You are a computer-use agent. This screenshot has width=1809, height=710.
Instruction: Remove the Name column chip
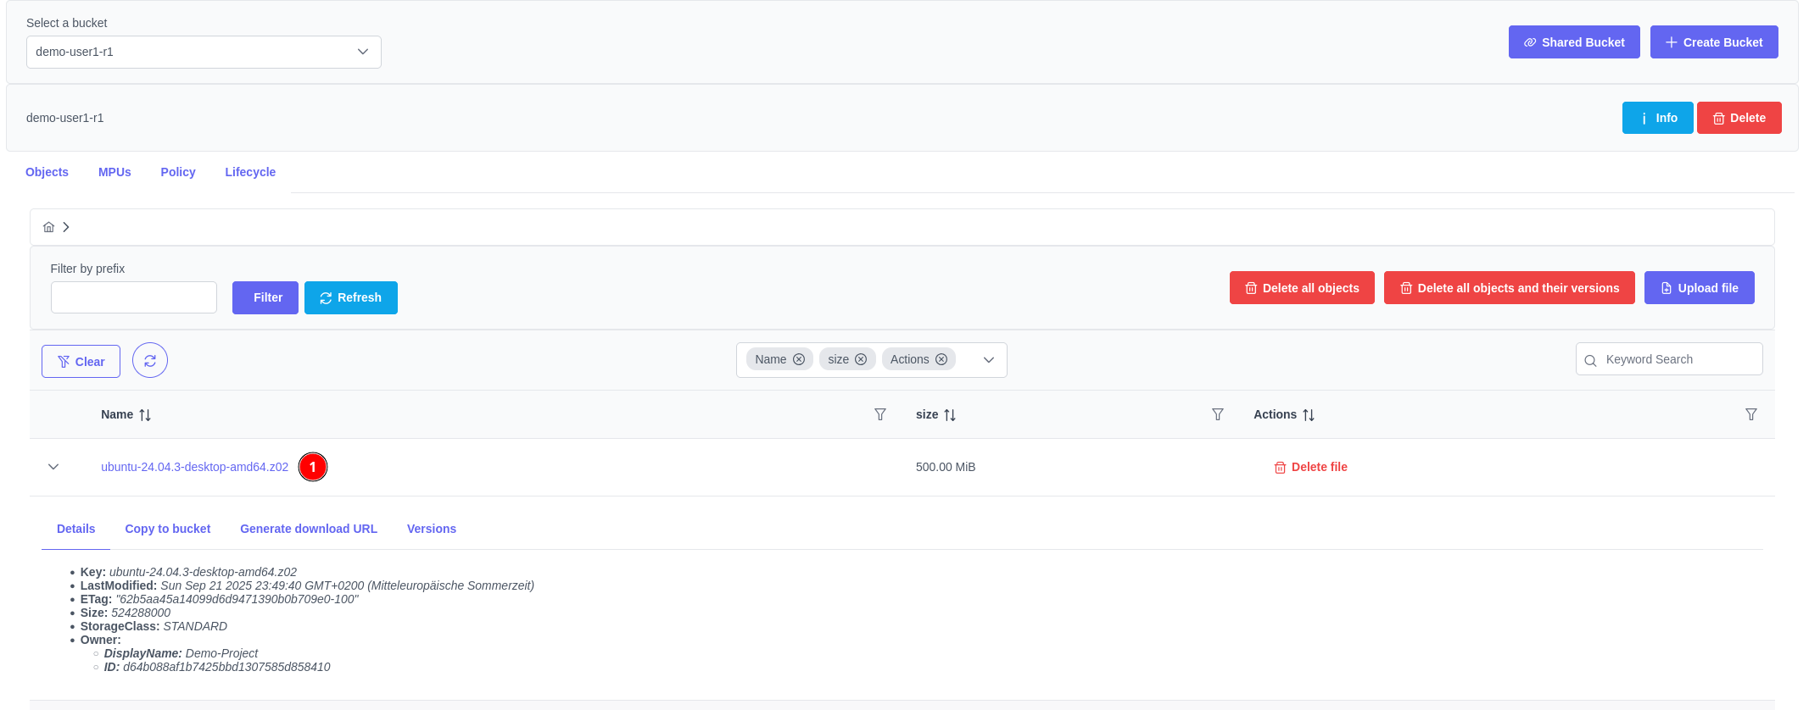coord(799,359)
